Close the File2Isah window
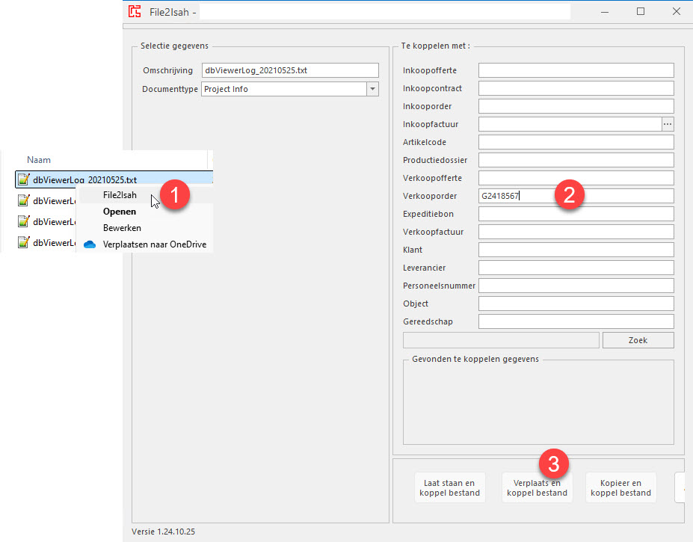Screen dimensions: 693x542 click(x=677, y=12)
